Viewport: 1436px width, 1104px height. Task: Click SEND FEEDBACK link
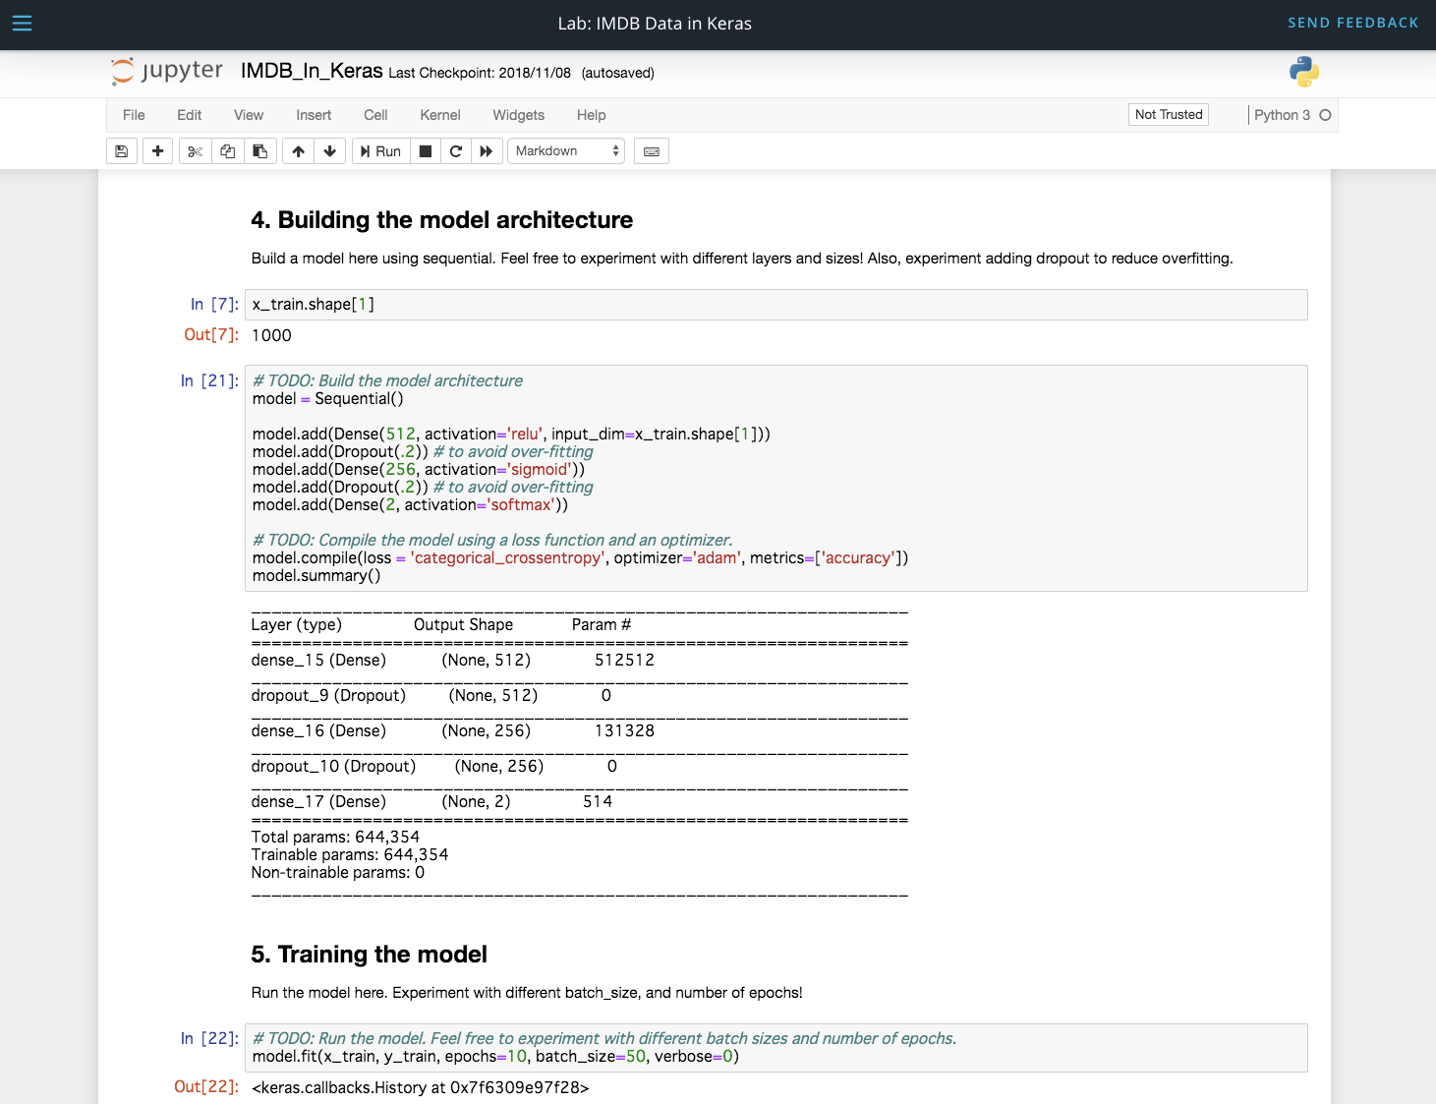(1353, 23)
